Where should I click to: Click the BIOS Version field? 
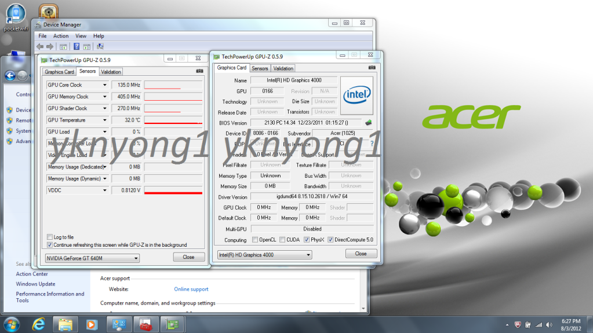[x=306, y=123]
